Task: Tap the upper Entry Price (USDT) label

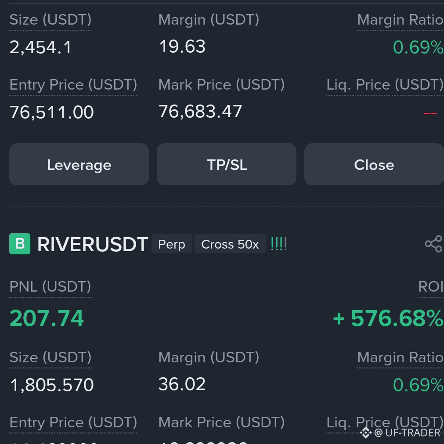Action: coord(73,85)
